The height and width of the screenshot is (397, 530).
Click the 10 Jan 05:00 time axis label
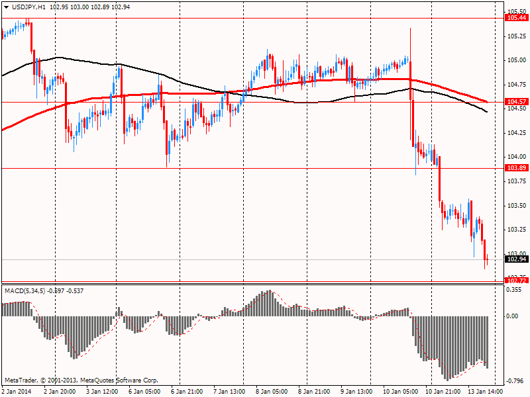tap(400, 392)
